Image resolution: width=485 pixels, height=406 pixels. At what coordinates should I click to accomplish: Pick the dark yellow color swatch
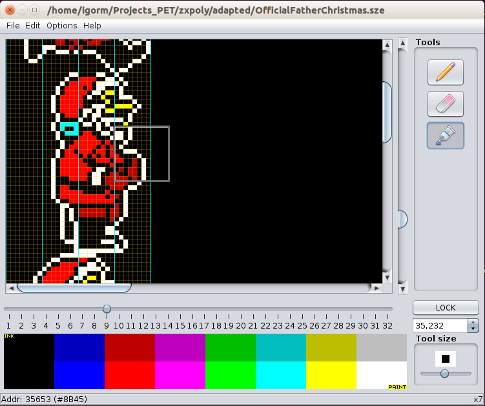(331, 347)
